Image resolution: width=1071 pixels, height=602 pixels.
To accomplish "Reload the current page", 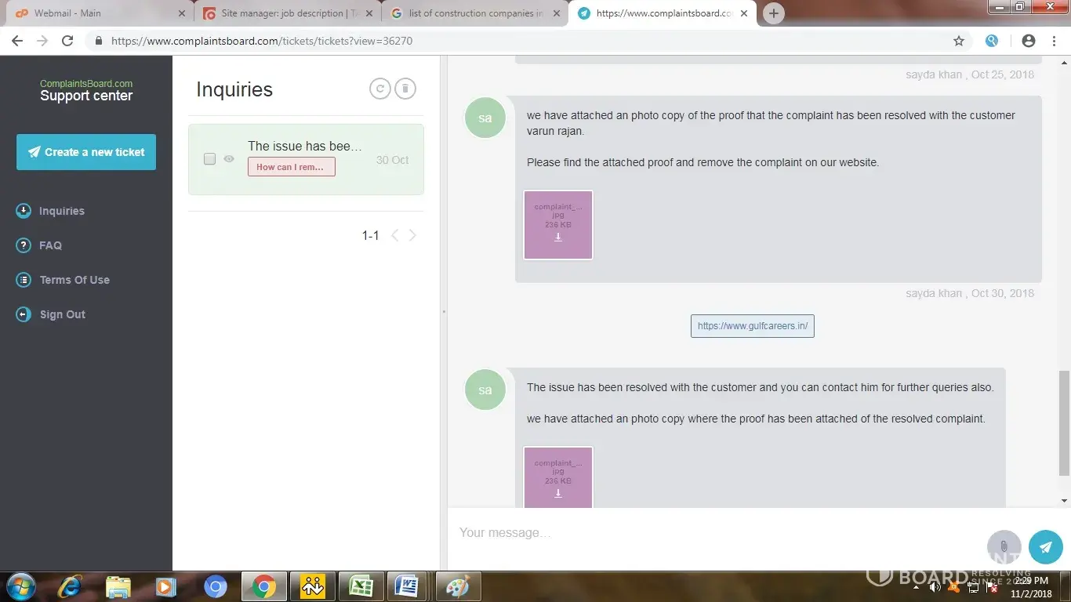I will pyautogui.click(x=67, y=41).
